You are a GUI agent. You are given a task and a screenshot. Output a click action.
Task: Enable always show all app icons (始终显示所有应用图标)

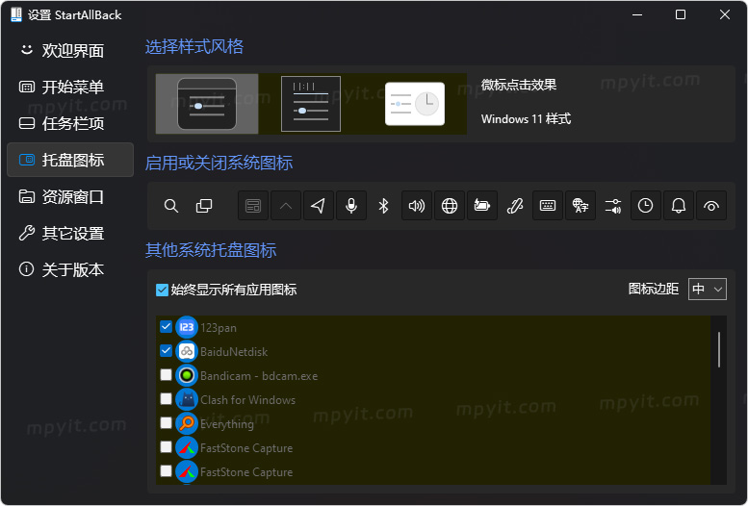tap(162, 290)
